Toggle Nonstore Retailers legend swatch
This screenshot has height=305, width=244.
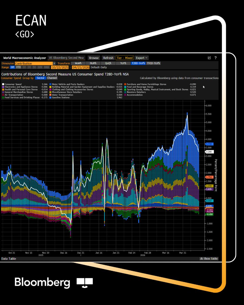tap(125, 92)
